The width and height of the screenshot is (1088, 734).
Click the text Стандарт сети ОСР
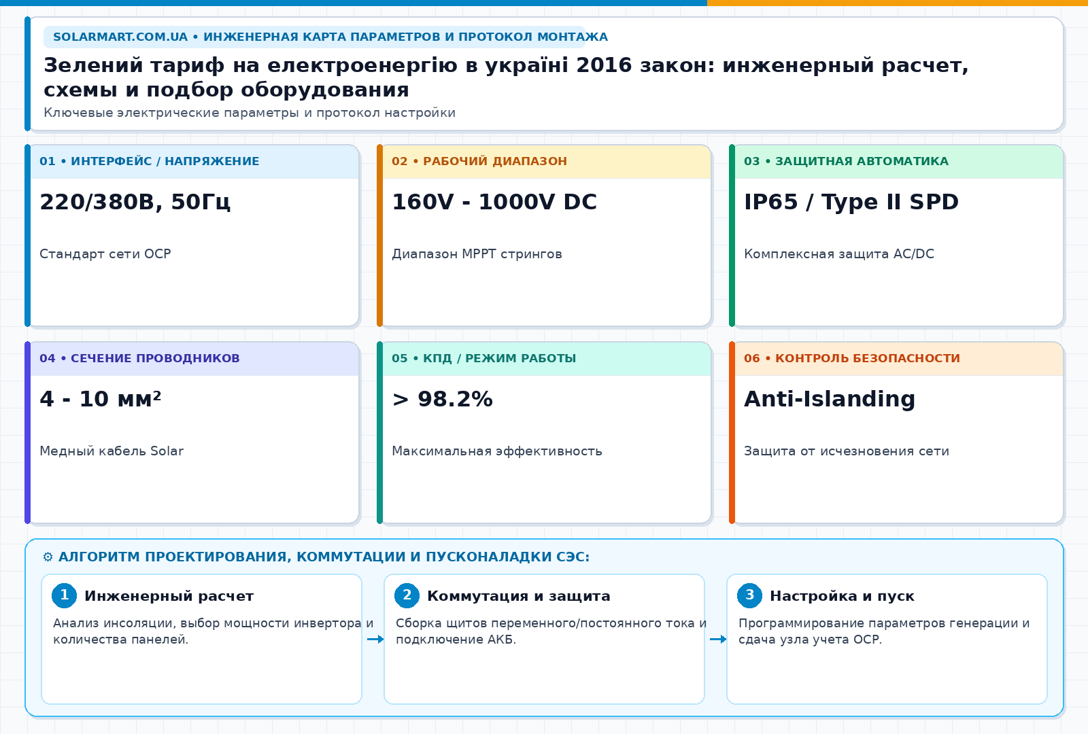pos(105,254)
